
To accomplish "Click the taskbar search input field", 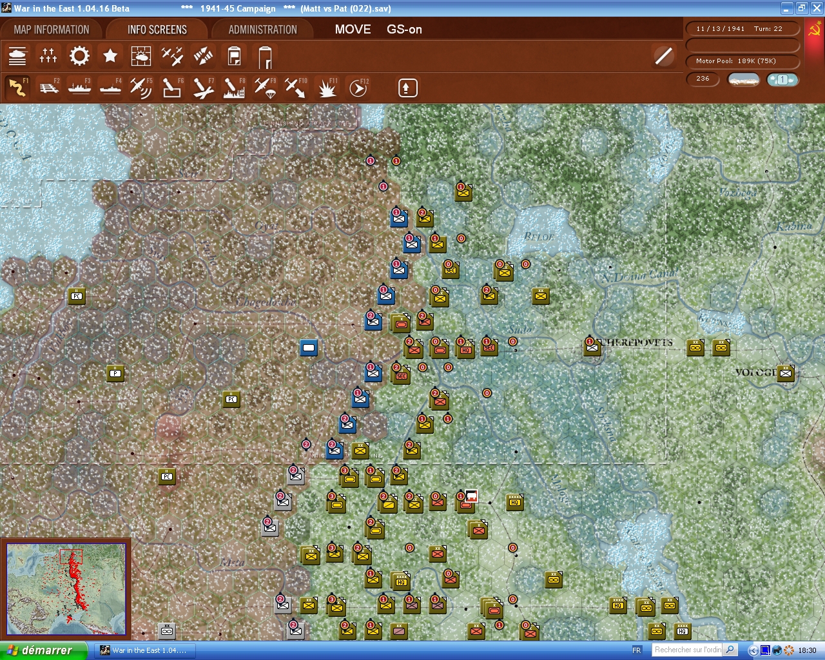I will click(x=687, y=650).
